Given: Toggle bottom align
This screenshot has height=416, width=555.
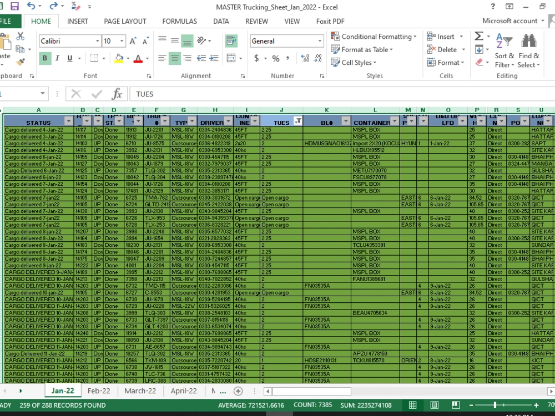Looking at the screenshot, I should (187, 41).
